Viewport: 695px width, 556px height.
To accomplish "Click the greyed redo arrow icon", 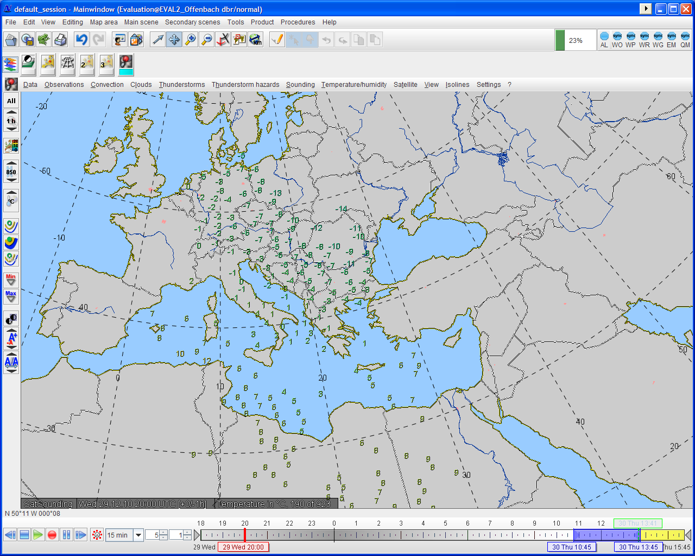I will point(98,40).
